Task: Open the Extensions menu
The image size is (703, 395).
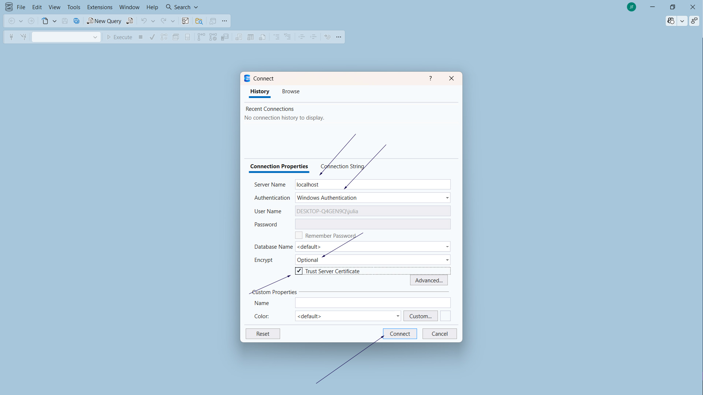Action: (100, 7)
